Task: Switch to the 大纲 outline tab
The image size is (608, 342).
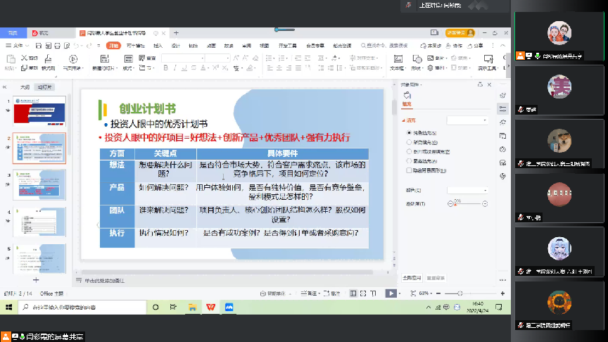Action: 25,87
